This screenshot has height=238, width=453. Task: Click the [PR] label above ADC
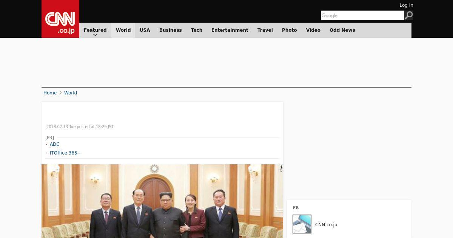(x=49, y=138)
